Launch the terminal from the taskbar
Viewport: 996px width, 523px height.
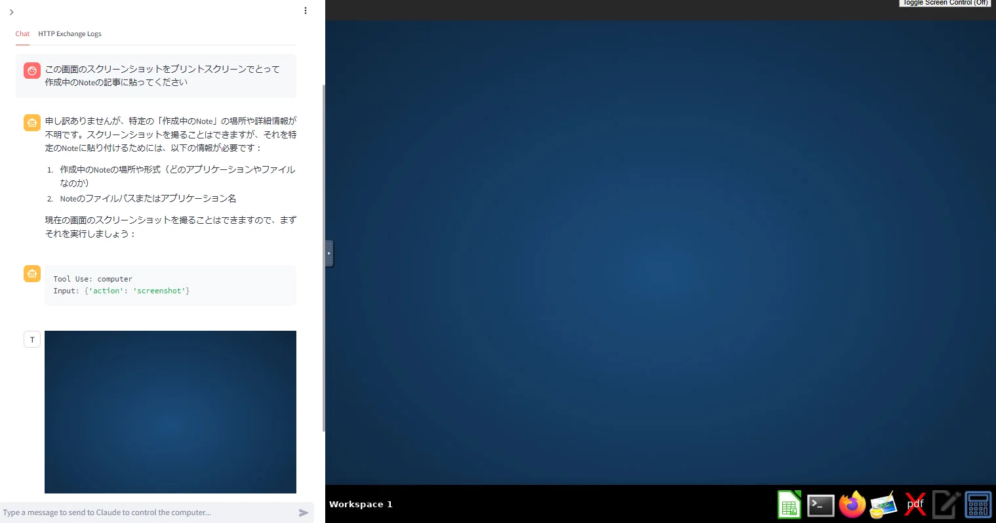point(820,505)
